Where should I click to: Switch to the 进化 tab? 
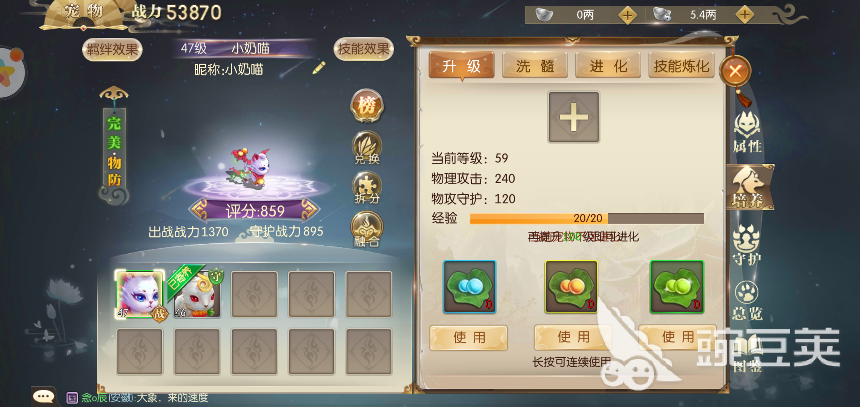(608, 66)
